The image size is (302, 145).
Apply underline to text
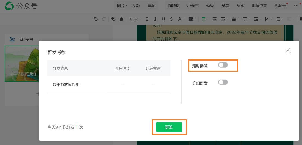click(163, 19)
